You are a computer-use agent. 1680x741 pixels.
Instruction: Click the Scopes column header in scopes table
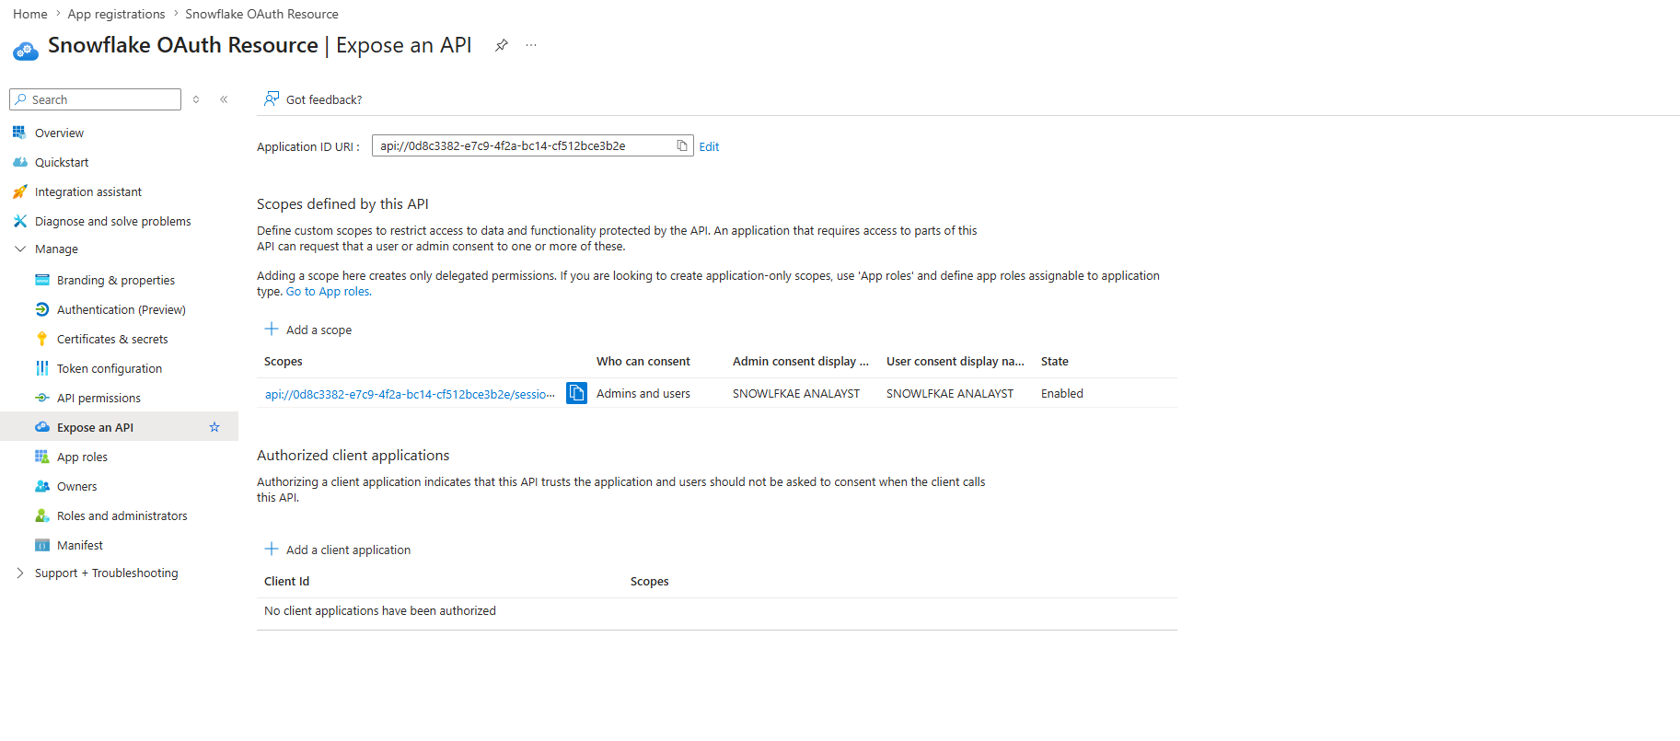(284, 361)
